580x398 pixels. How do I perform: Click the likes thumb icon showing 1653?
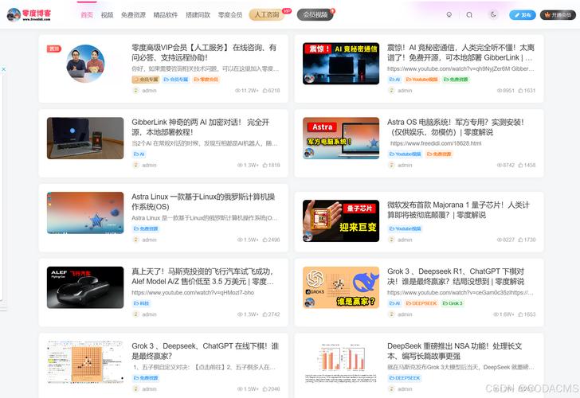[520, 314]
